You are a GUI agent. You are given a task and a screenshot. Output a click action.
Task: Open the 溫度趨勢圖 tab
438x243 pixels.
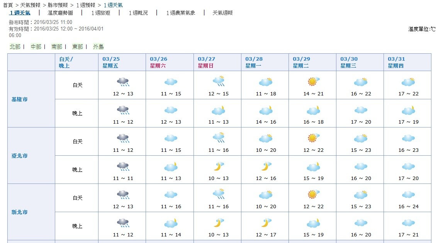pyautogui.click(x=60, y=13)
